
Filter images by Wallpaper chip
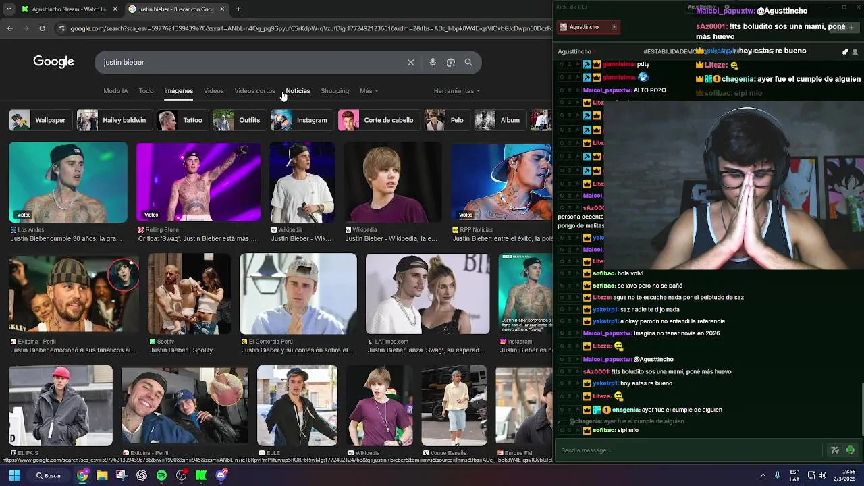[x=40, y=120]
